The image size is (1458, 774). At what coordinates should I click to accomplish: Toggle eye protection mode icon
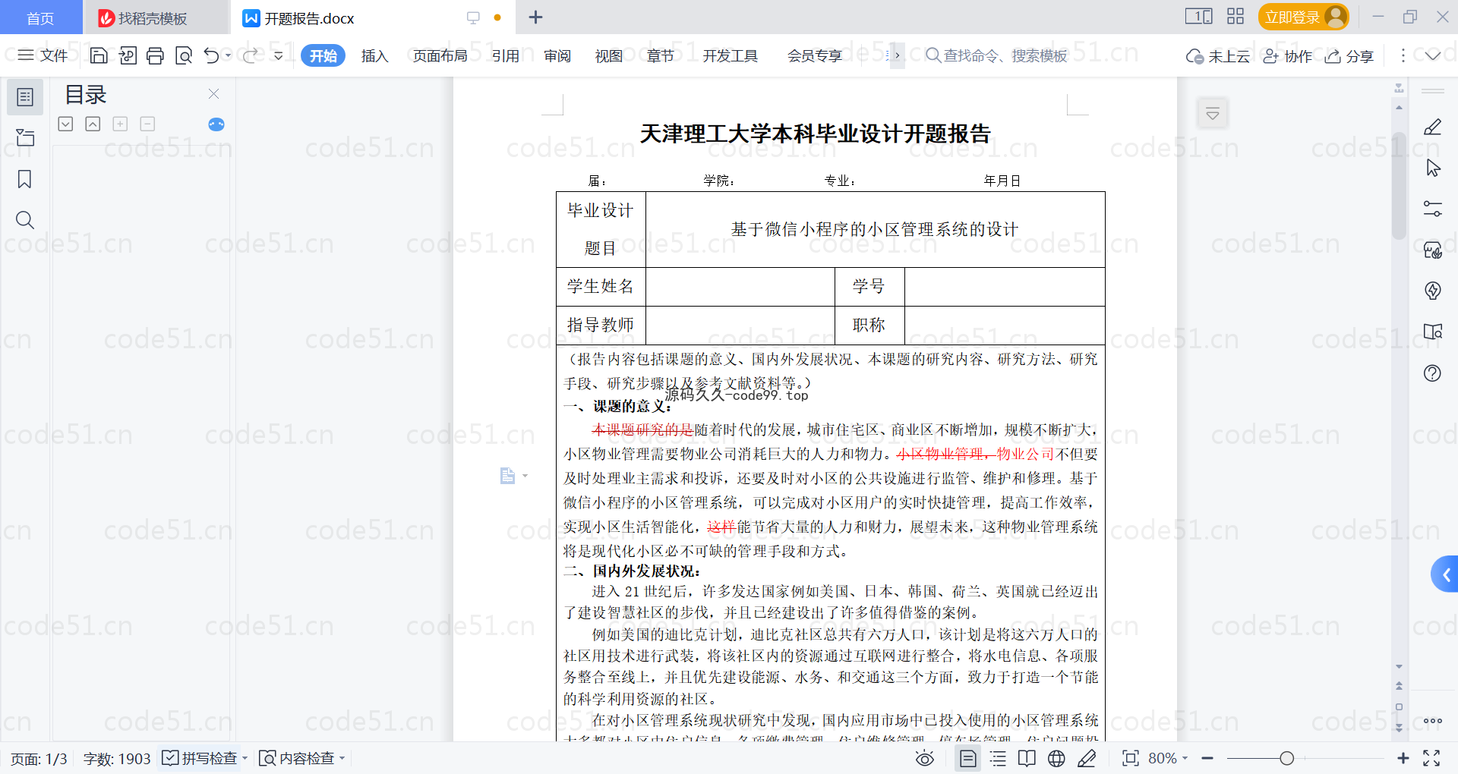[925, 758]
